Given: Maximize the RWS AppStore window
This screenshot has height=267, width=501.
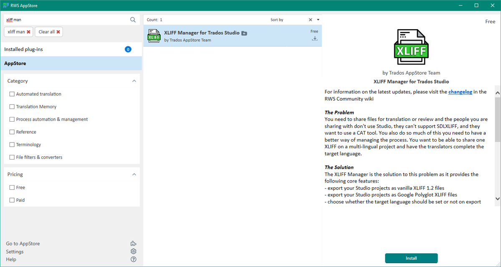Looking at the screenshot, I should (476, 5).
